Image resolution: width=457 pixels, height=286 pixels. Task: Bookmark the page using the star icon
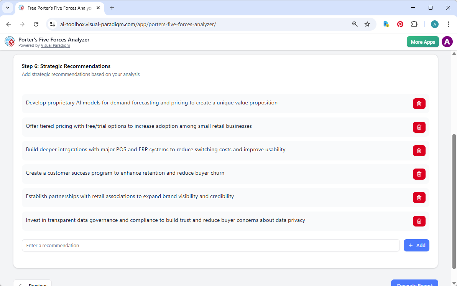point(367,24)
